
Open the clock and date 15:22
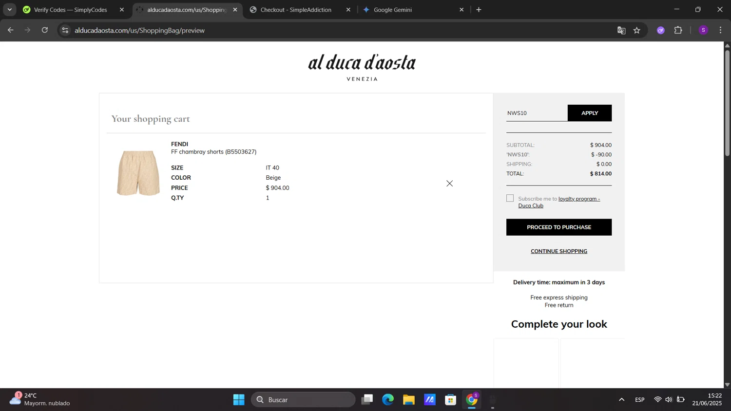(707, 399)
